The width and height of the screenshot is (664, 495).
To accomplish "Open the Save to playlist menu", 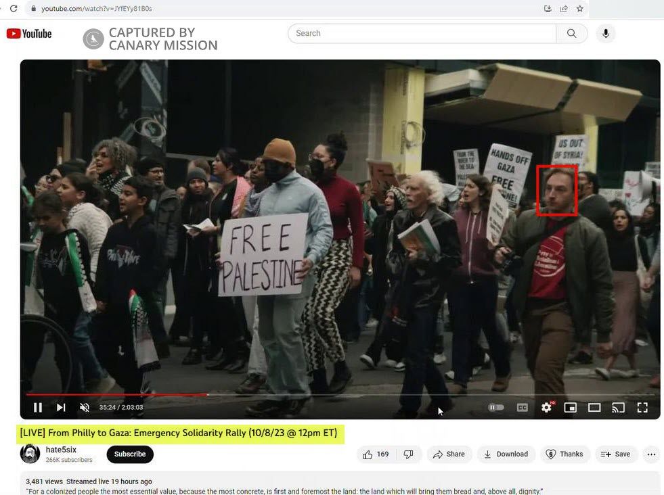I will pyautogui.click(x=615, y=454).
